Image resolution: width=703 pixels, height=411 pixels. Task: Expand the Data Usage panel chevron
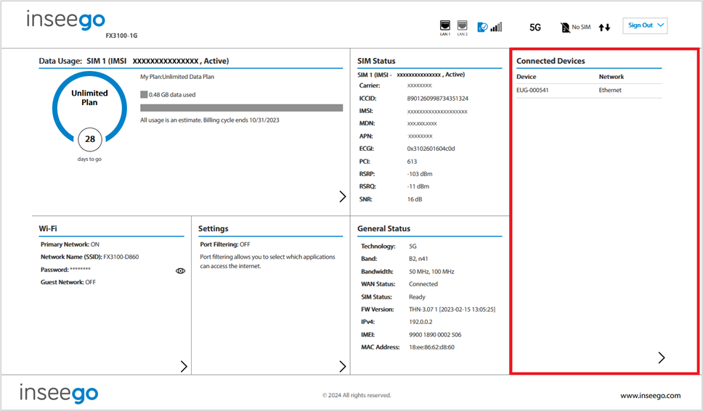pyautogui.click(x=343, y=196)
